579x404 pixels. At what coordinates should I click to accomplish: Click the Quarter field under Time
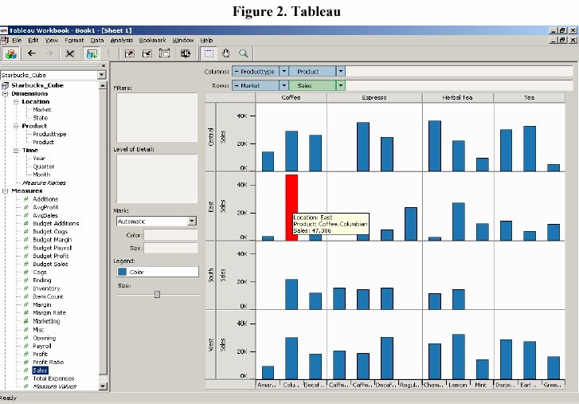click(x=45, y=166)
